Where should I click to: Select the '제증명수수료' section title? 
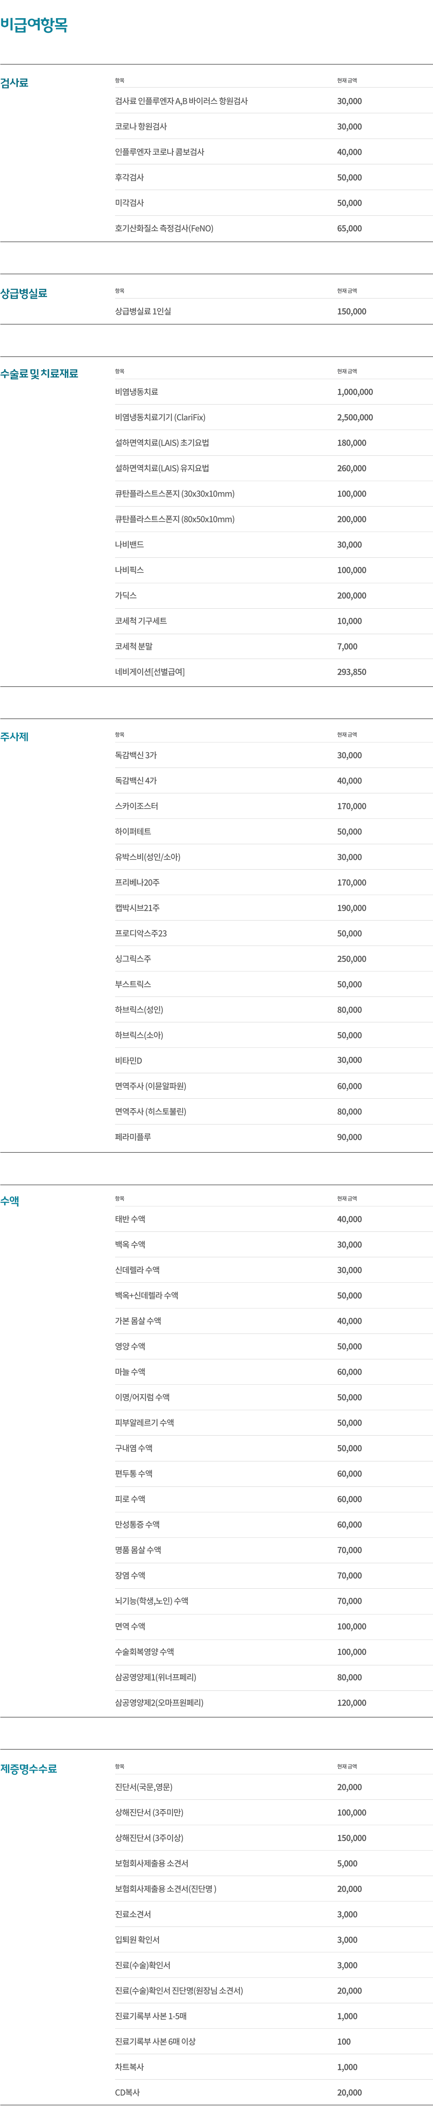29,1768
